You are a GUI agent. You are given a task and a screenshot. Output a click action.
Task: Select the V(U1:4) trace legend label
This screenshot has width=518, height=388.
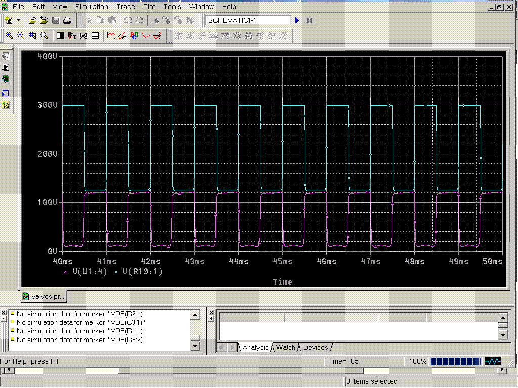pos(89,271)
